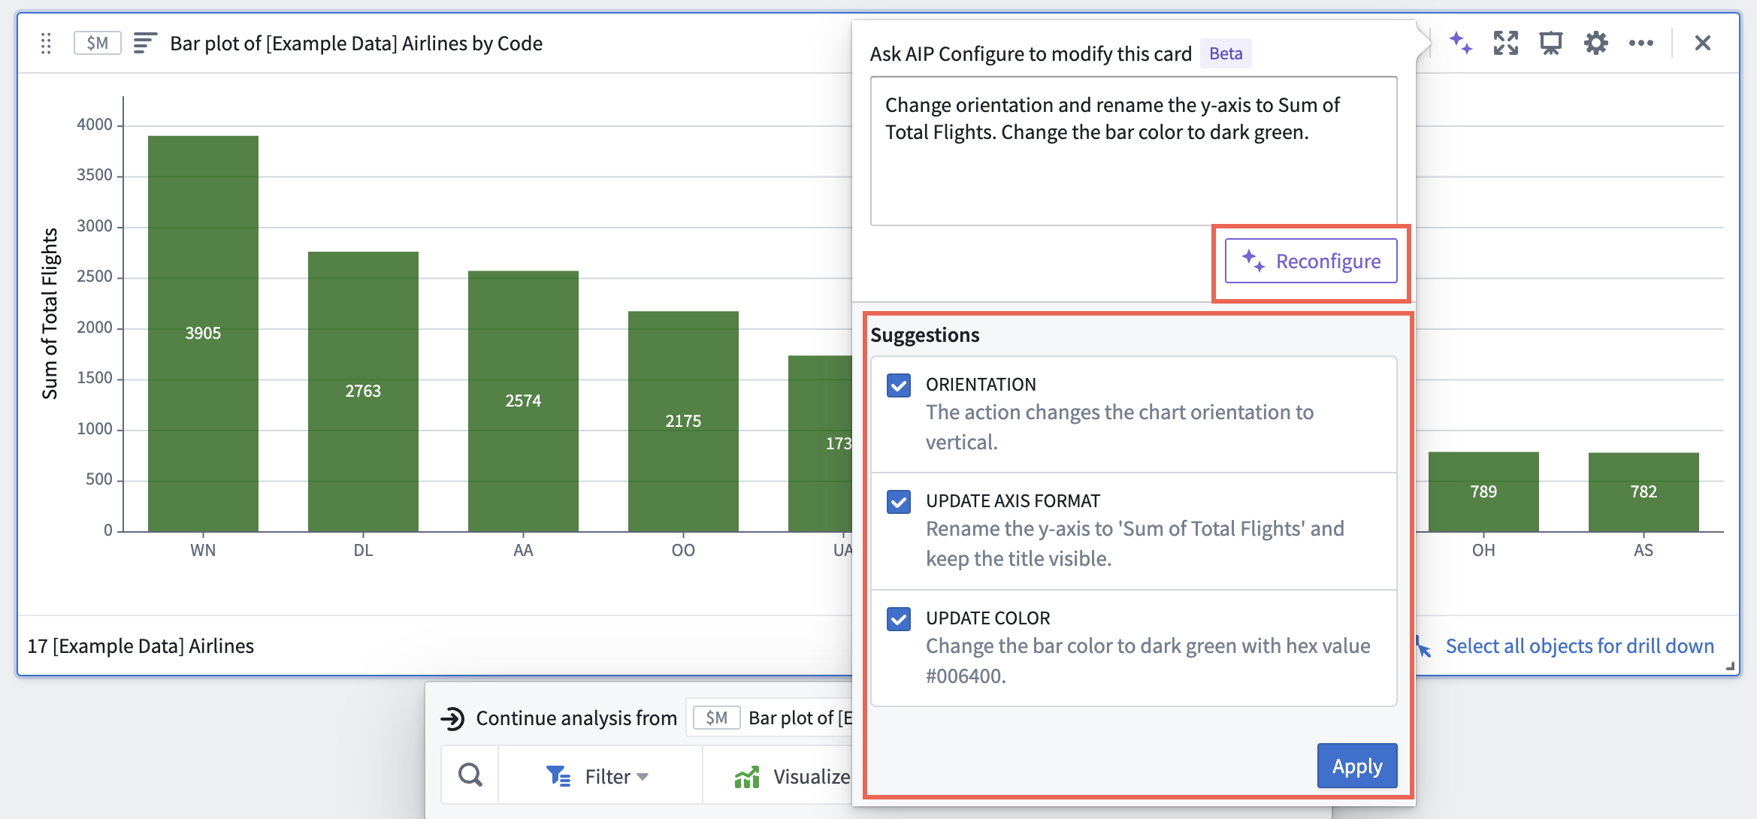1757x819 pixels.
Task: Close the card with X icon
Action: pos(1703,43)
